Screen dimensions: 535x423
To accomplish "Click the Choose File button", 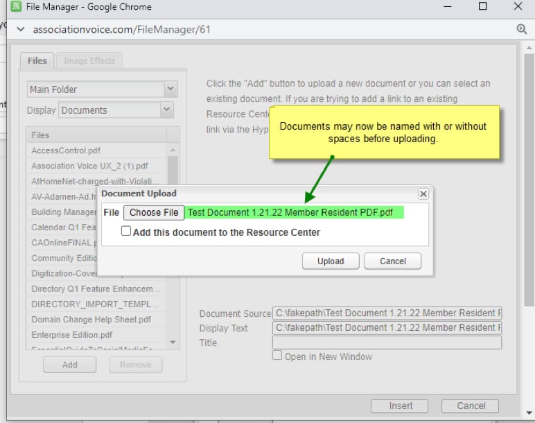I will [x=154, y=212].
